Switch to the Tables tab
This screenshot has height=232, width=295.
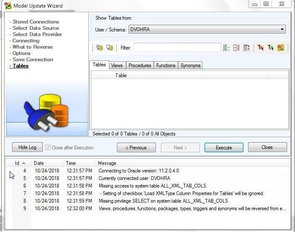coord(99,65)
